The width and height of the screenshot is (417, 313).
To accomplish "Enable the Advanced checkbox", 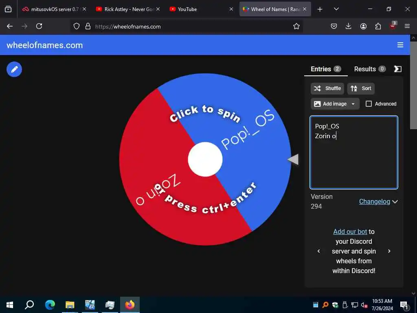I will pyautogui.click(x=369, y=104).
